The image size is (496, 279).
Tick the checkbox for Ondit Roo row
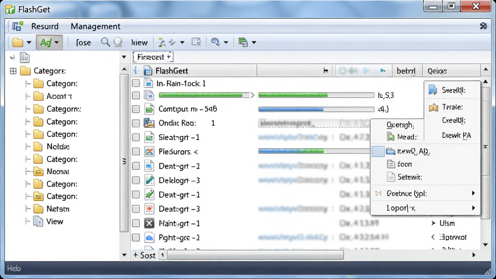pyautogui.click(x=136, y=123)
